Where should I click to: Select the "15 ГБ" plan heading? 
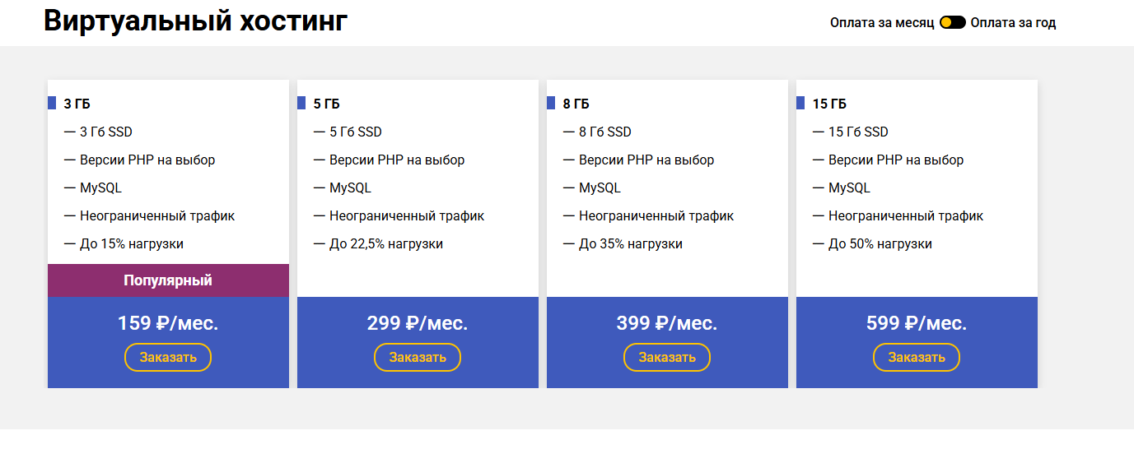(x=829, y=104)
